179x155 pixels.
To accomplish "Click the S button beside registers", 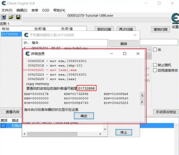I will 142,95.
